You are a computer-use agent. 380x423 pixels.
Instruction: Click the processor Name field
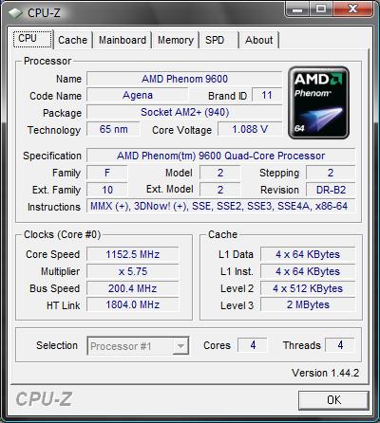(184, 79)
